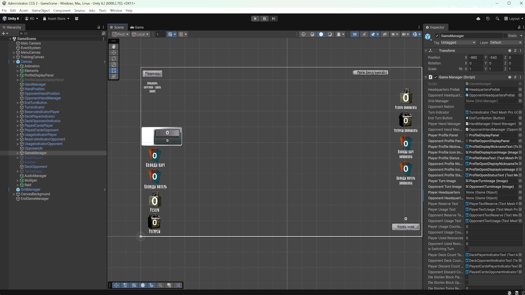Click the search magnifier in top toolbar
Viewport: 525px width, 295px height.
[x=497, y=19]
